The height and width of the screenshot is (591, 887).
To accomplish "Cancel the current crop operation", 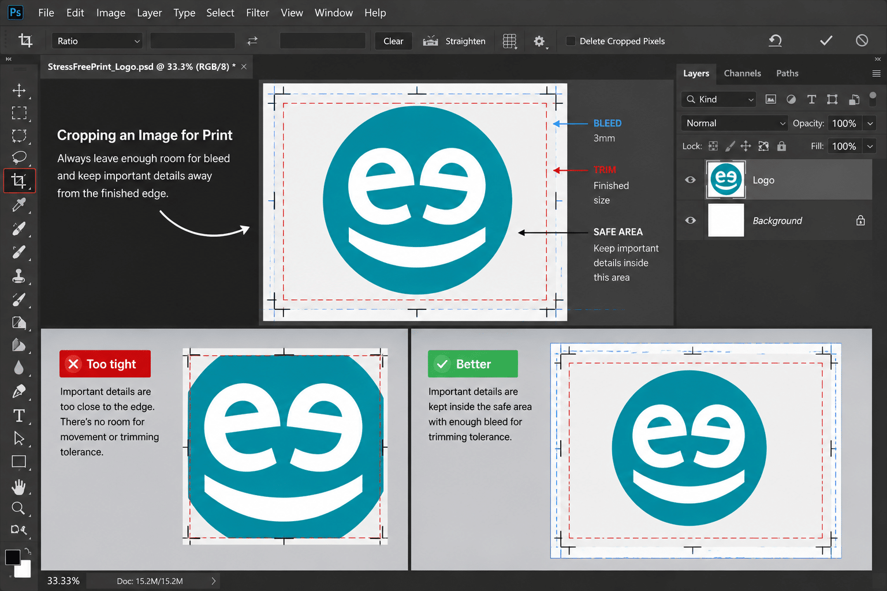I will 862,40.
